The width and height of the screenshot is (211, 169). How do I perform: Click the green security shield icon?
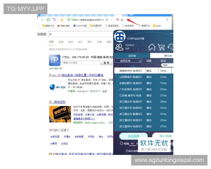(69, 20)
